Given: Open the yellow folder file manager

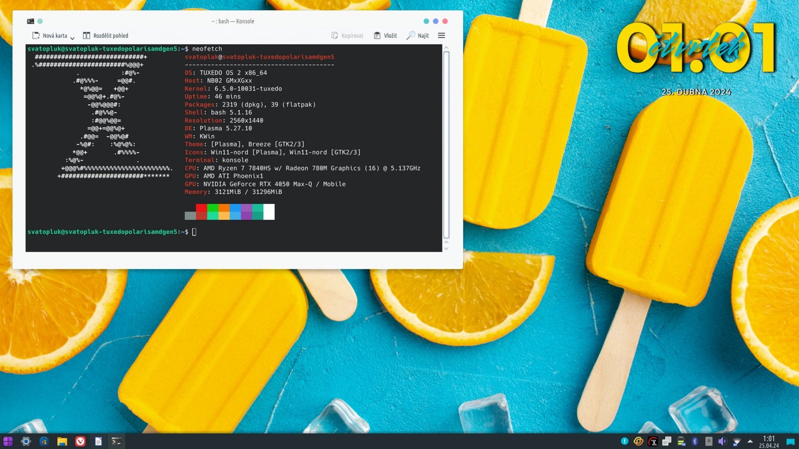Looking at the screenshot, I should [x=62, y=441].
